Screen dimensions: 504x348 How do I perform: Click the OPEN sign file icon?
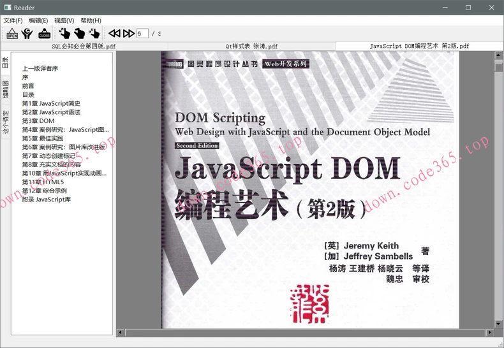coord(12,33)
